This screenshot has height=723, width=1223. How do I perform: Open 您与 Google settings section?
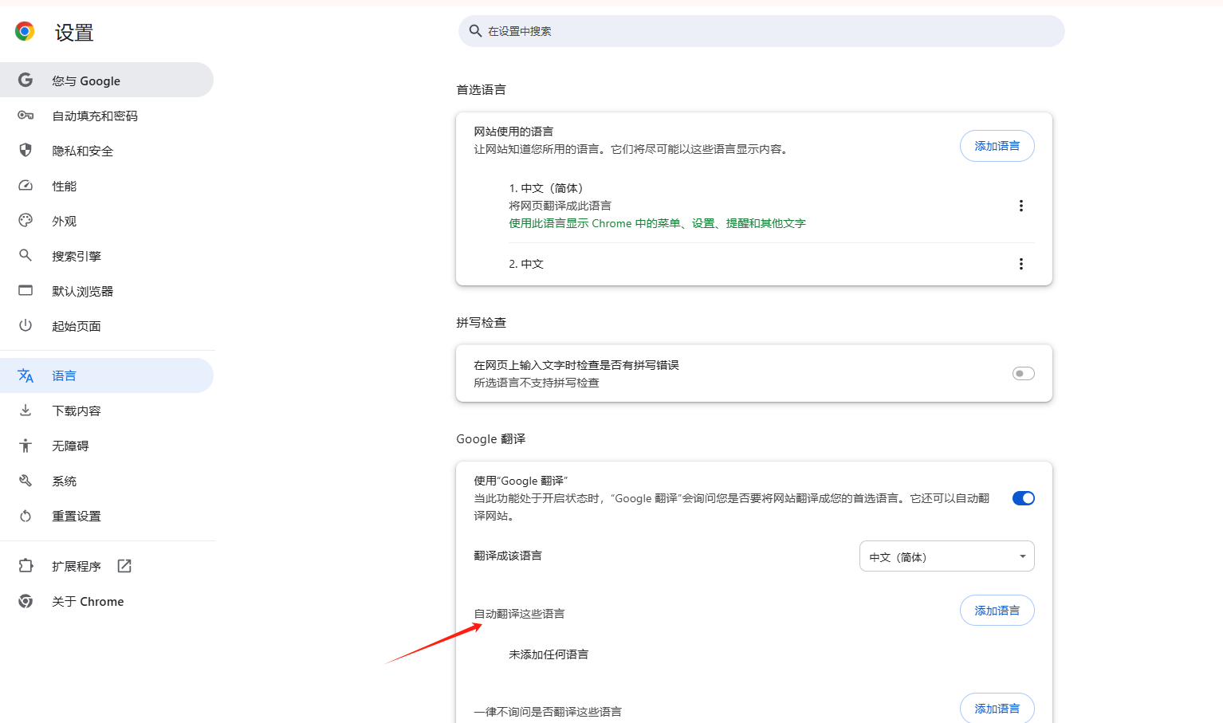click(x=107, y=80)
